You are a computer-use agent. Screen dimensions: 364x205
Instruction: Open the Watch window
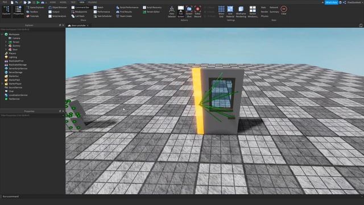pos(98,7)
